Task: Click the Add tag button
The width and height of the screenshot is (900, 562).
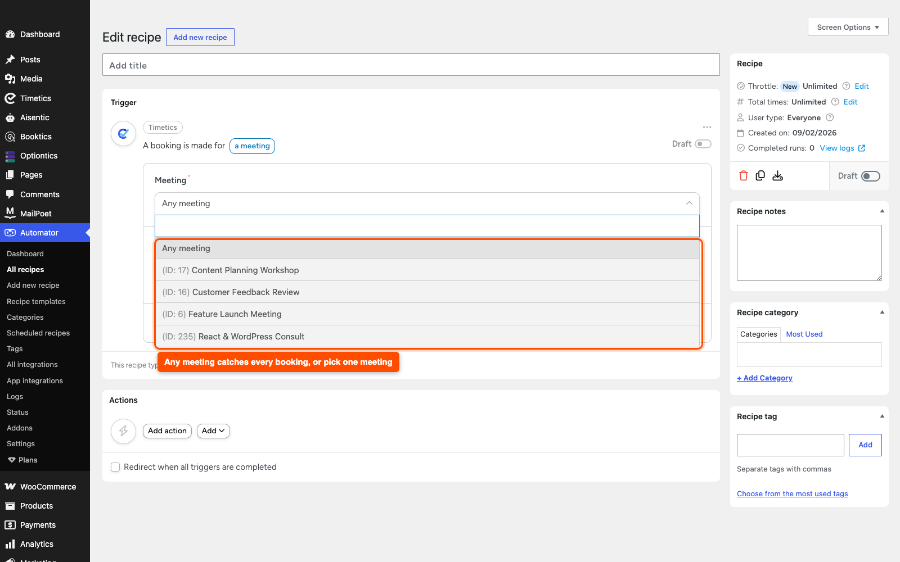Action: [x=865, y=445]
